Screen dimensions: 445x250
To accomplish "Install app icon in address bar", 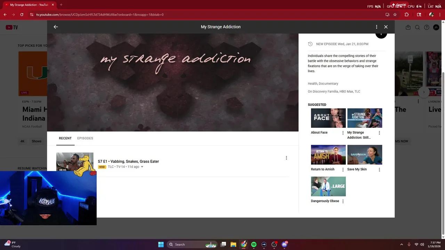I will tap(387, 15).
